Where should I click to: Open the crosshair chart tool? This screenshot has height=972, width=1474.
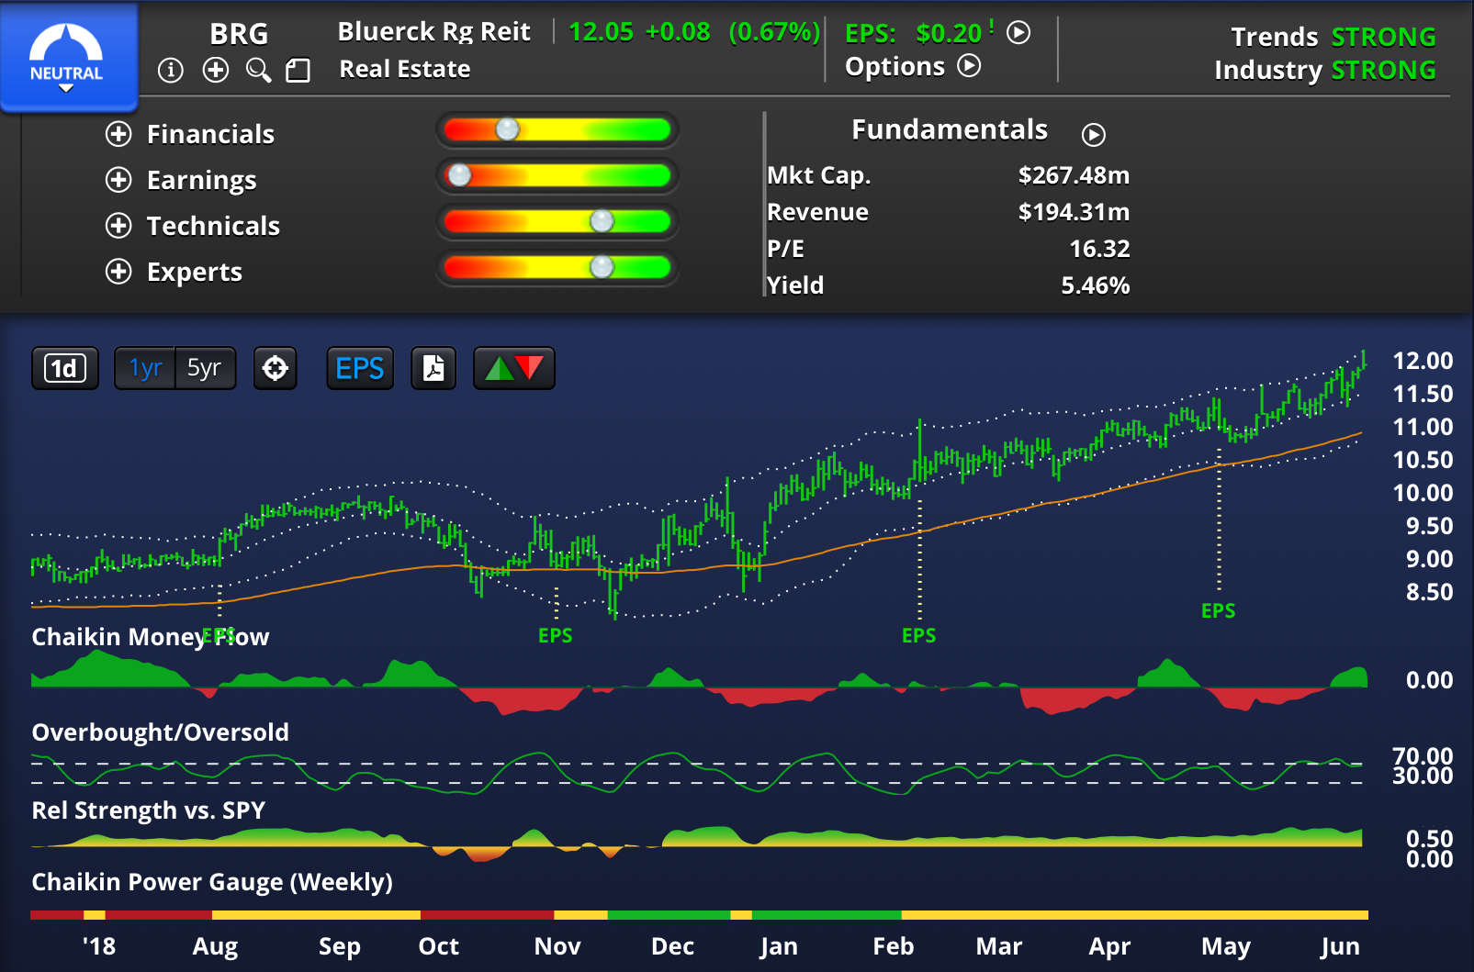coord(275,368)
